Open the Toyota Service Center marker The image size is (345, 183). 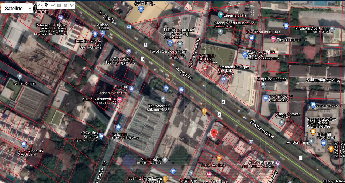click(x=180, y=44)
